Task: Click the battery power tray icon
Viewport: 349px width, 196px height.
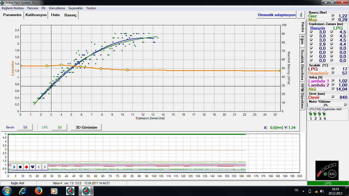Action: tap(310, 191)
